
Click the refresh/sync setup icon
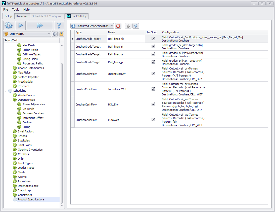(x=9, y=25)
